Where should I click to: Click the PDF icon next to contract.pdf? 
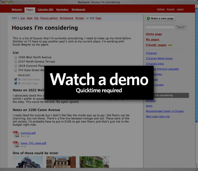(16, 134)
